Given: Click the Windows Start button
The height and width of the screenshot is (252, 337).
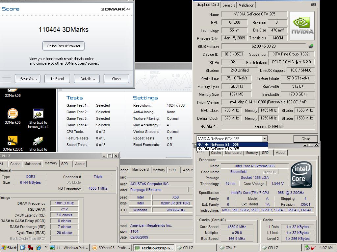Looking at the screenshot, I should tap(9, 248).
